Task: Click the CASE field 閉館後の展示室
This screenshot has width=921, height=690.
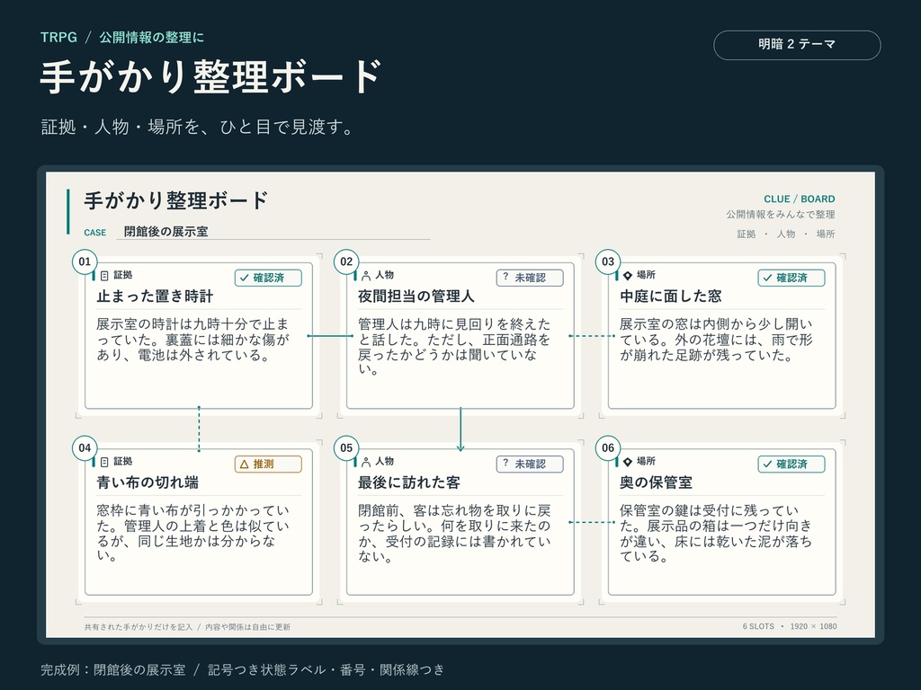Action: coord(273,232)
